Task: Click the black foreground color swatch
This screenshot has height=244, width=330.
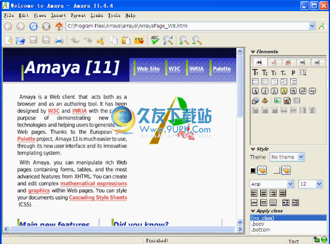Action: [x=253, y=170]
